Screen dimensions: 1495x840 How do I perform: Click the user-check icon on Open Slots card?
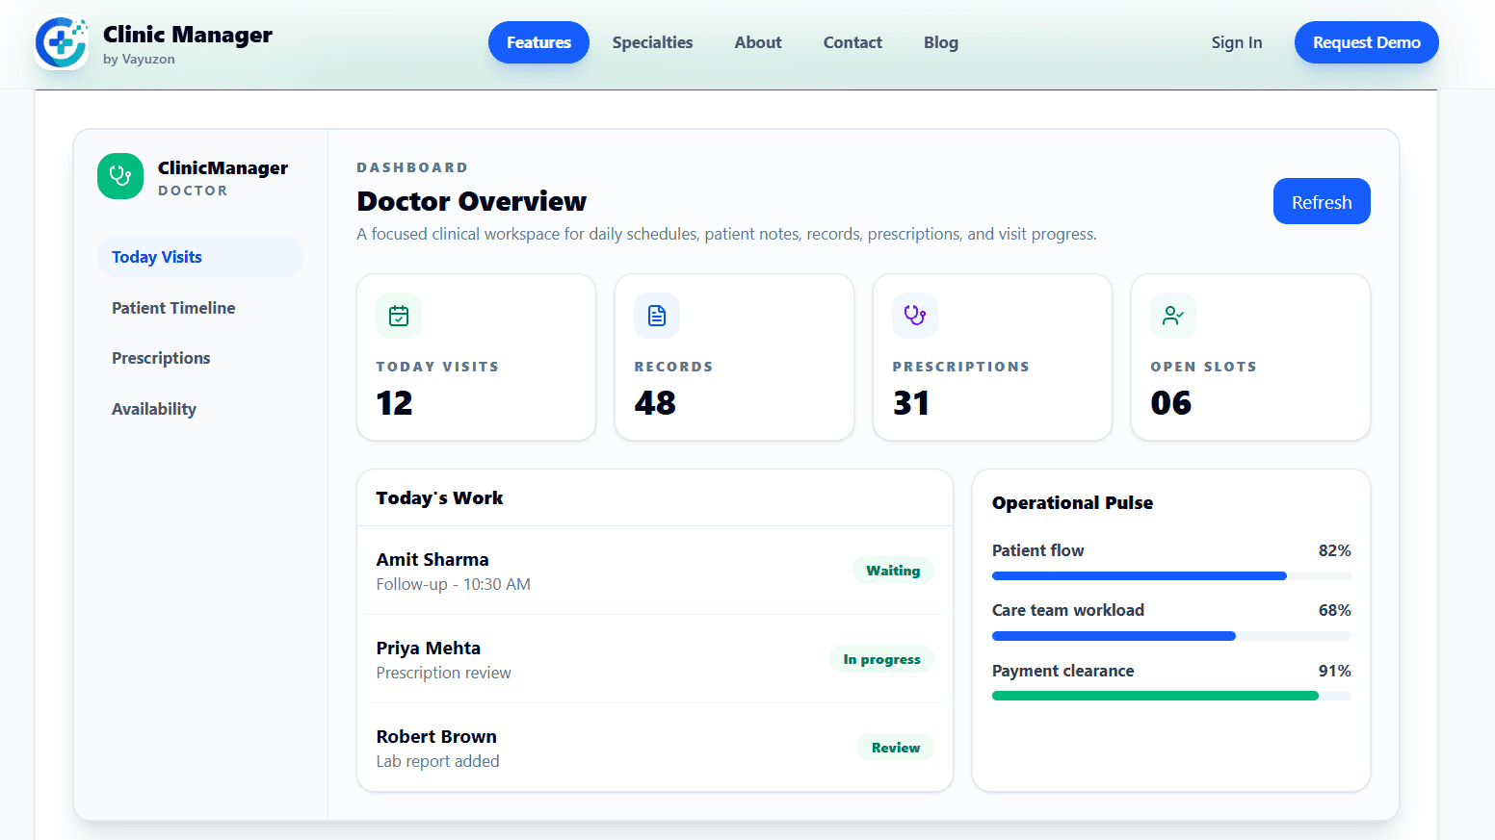point(1173,316)
